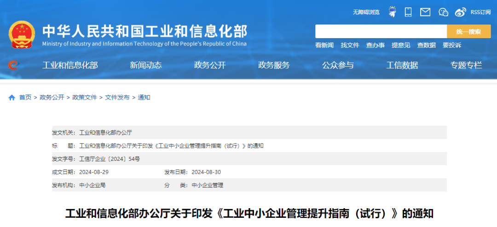497x227 pixels.
Task: Go to 工信数据 in the navigation bar
Action: coord(402,65)
